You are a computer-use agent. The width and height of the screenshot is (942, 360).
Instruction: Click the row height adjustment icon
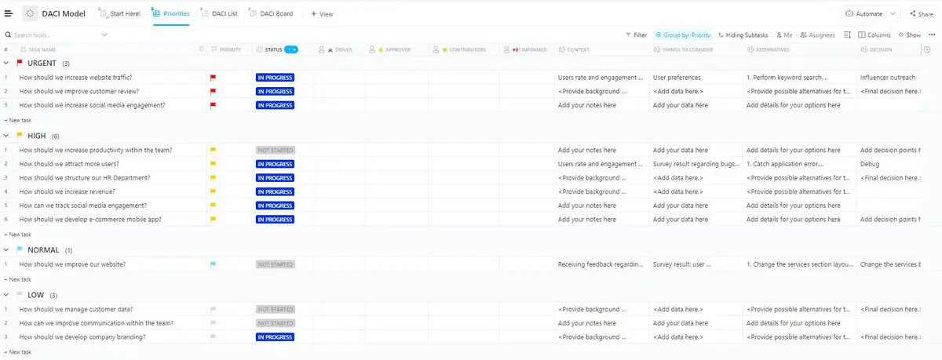click(847, 35)
